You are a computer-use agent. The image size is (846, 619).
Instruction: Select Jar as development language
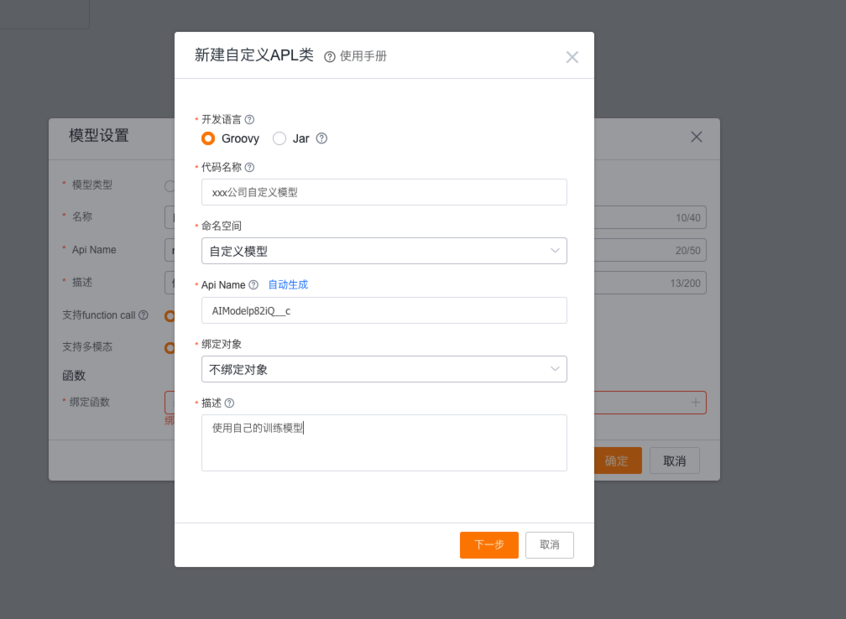(279, 138)
